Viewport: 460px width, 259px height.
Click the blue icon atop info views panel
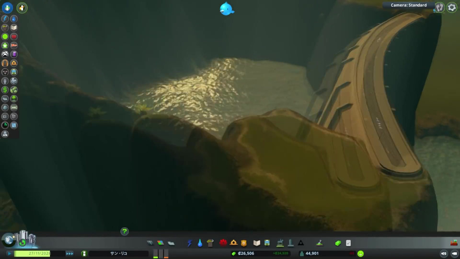click(7, 8)
